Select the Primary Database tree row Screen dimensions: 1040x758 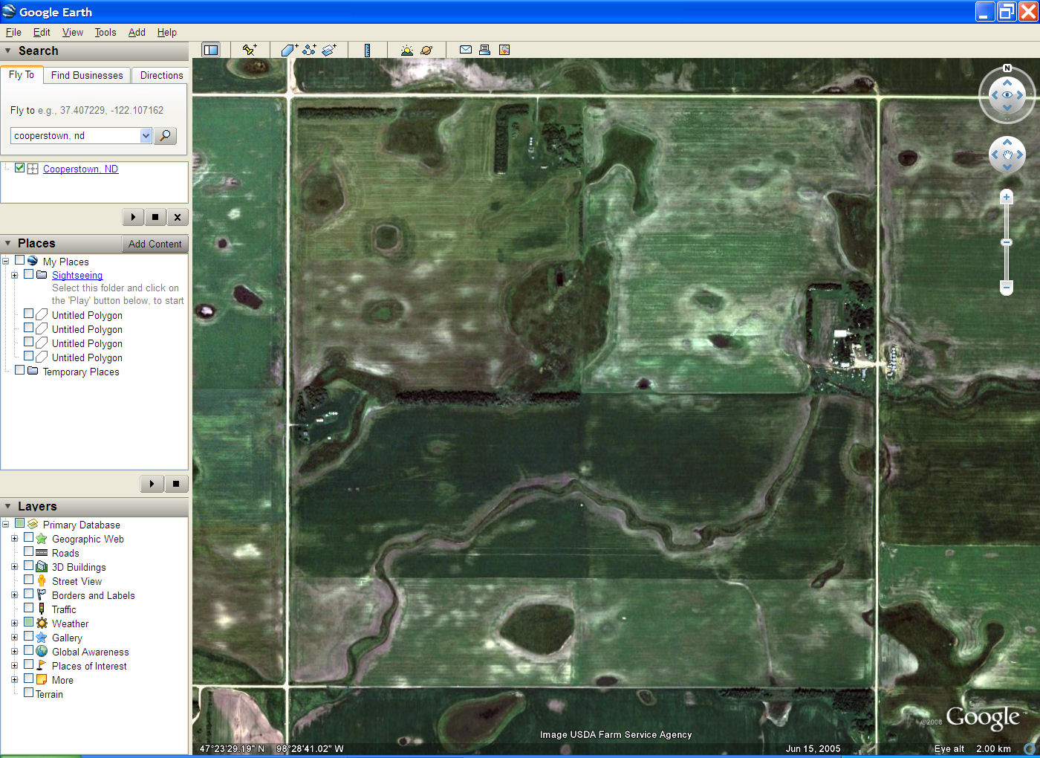81,525
